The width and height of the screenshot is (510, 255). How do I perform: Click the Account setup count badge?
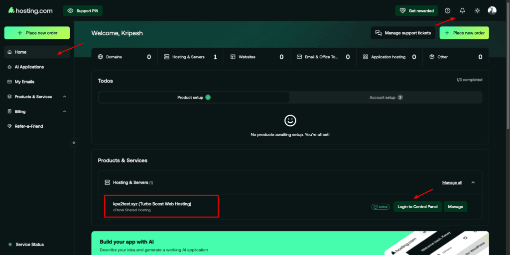coord(400,97)
